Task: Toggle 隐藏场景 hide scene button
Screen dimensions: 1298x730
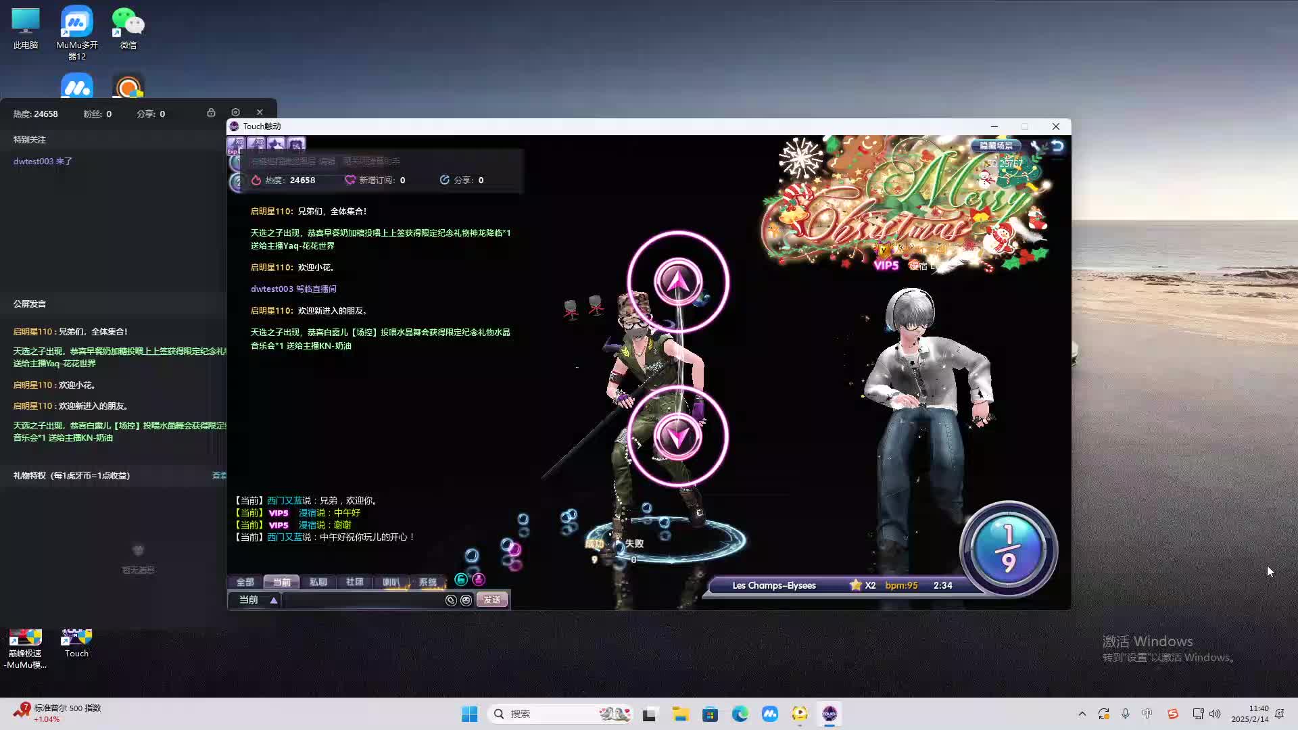Action: click(996, 146)
